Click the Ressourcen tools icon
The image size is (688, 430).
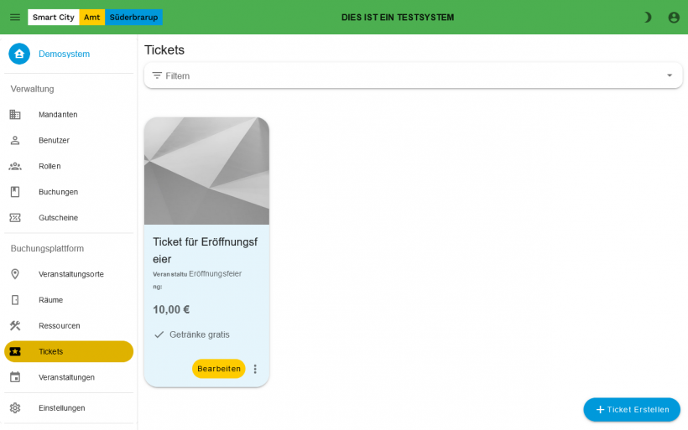click(15, 326)
